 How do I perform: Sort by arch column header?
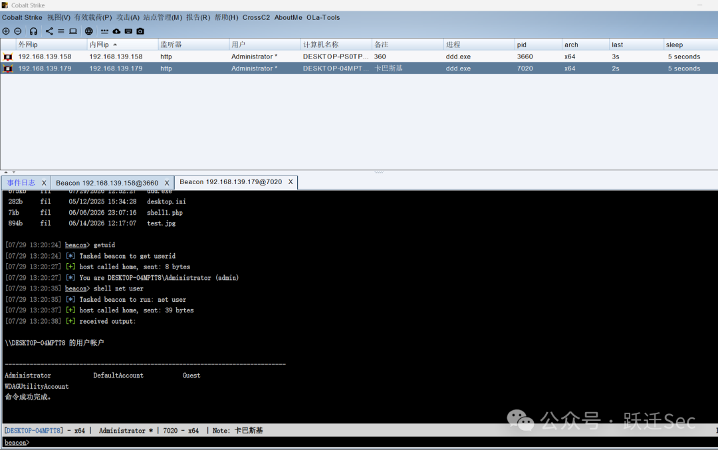[x=585, y=45]
